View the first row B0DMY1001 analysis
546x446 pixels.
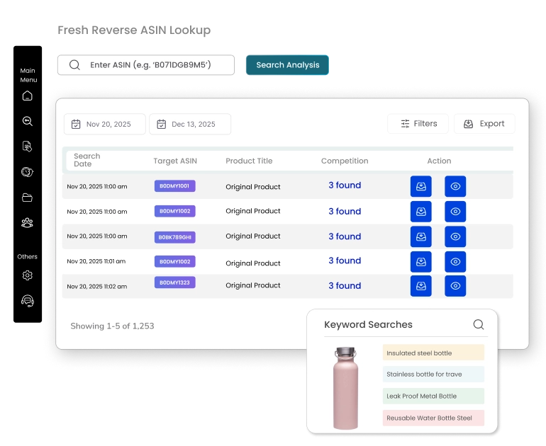[x=455, y=186]
